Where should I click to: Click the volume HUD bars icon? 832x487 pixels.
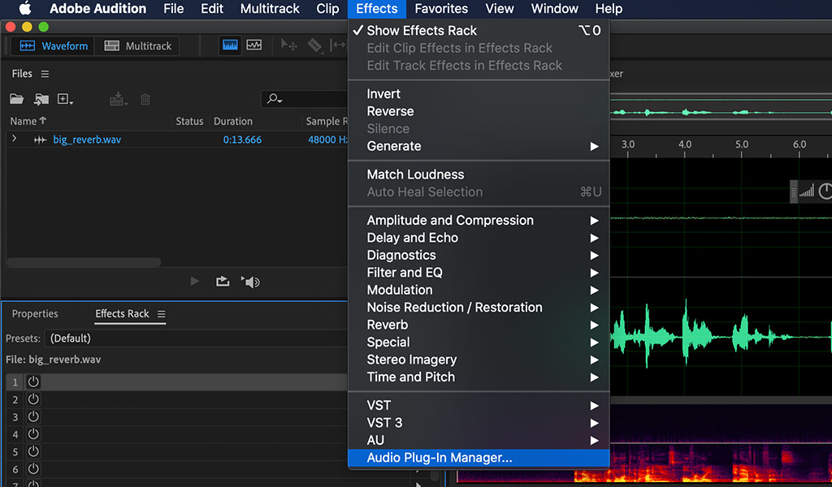pos(807,191)
